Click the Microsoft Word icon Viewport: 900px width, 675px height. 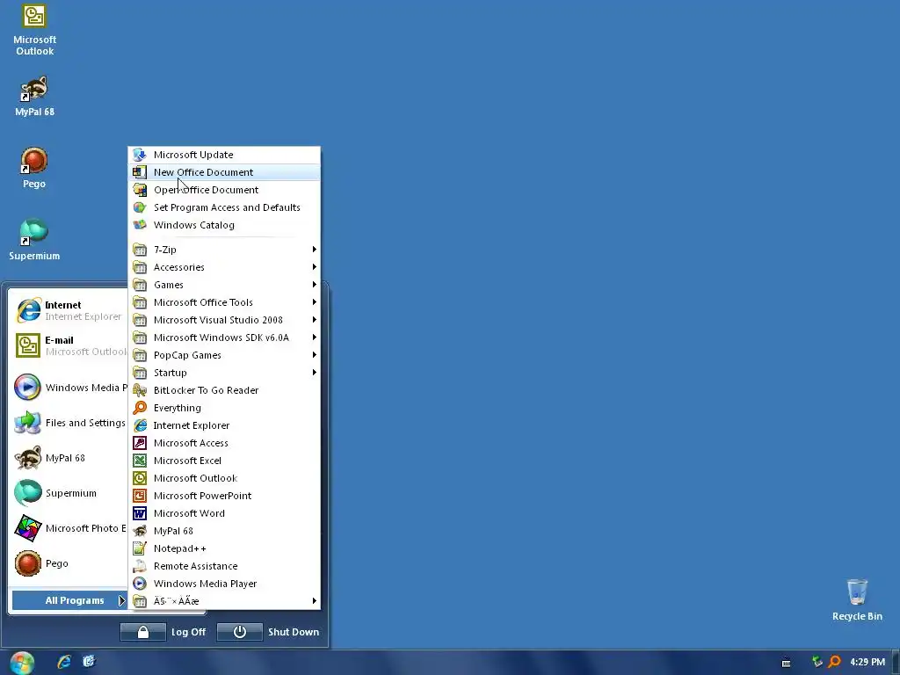coord(140,513)
